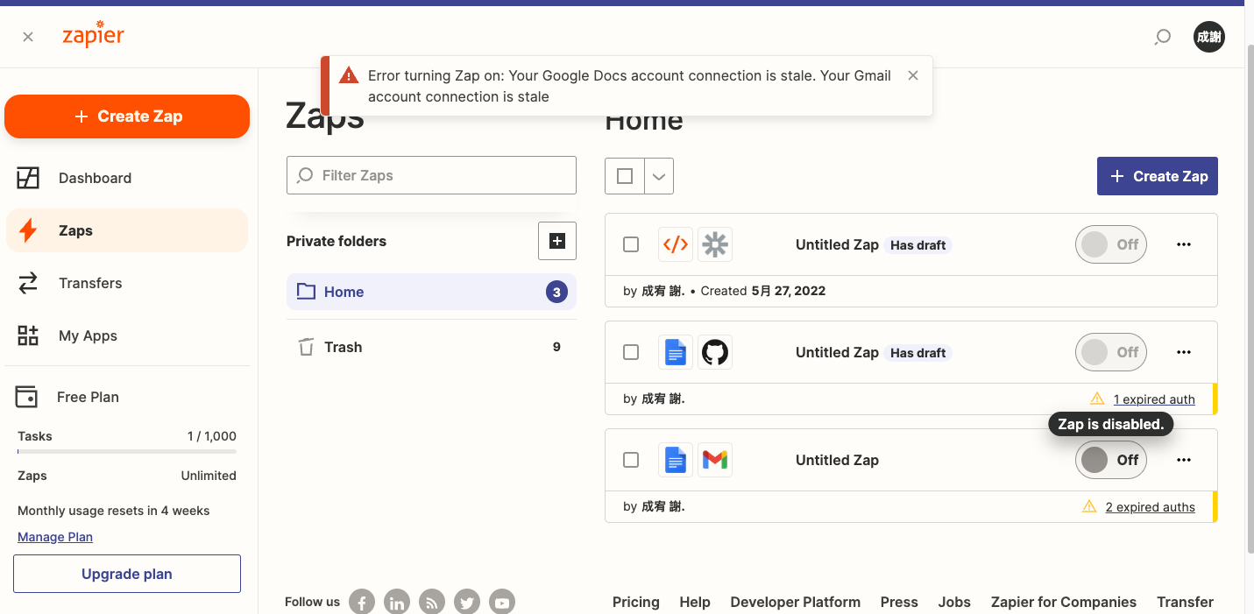The image size is (1254, 614).
Task: Open the Trash folder
Action: coord(431,347)
